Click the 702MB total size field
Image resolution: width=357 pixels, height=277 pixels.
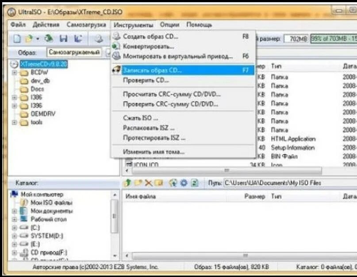tap(296, 39)
